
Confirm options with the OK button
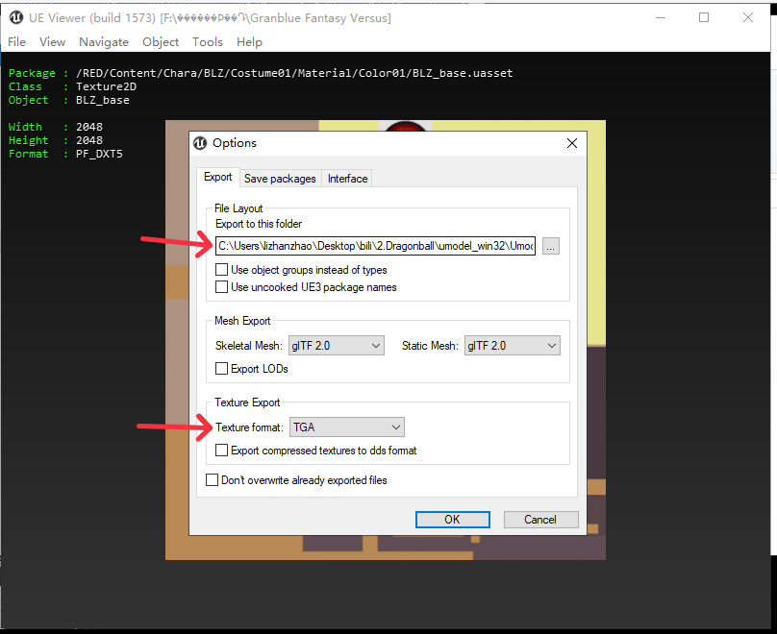pos(452,520)
